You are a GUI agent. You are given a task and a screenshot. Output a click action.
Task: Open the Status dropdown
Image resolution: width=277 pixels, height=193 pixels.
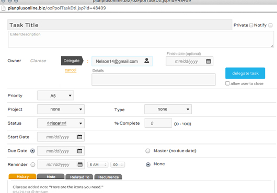pos(61,123)
